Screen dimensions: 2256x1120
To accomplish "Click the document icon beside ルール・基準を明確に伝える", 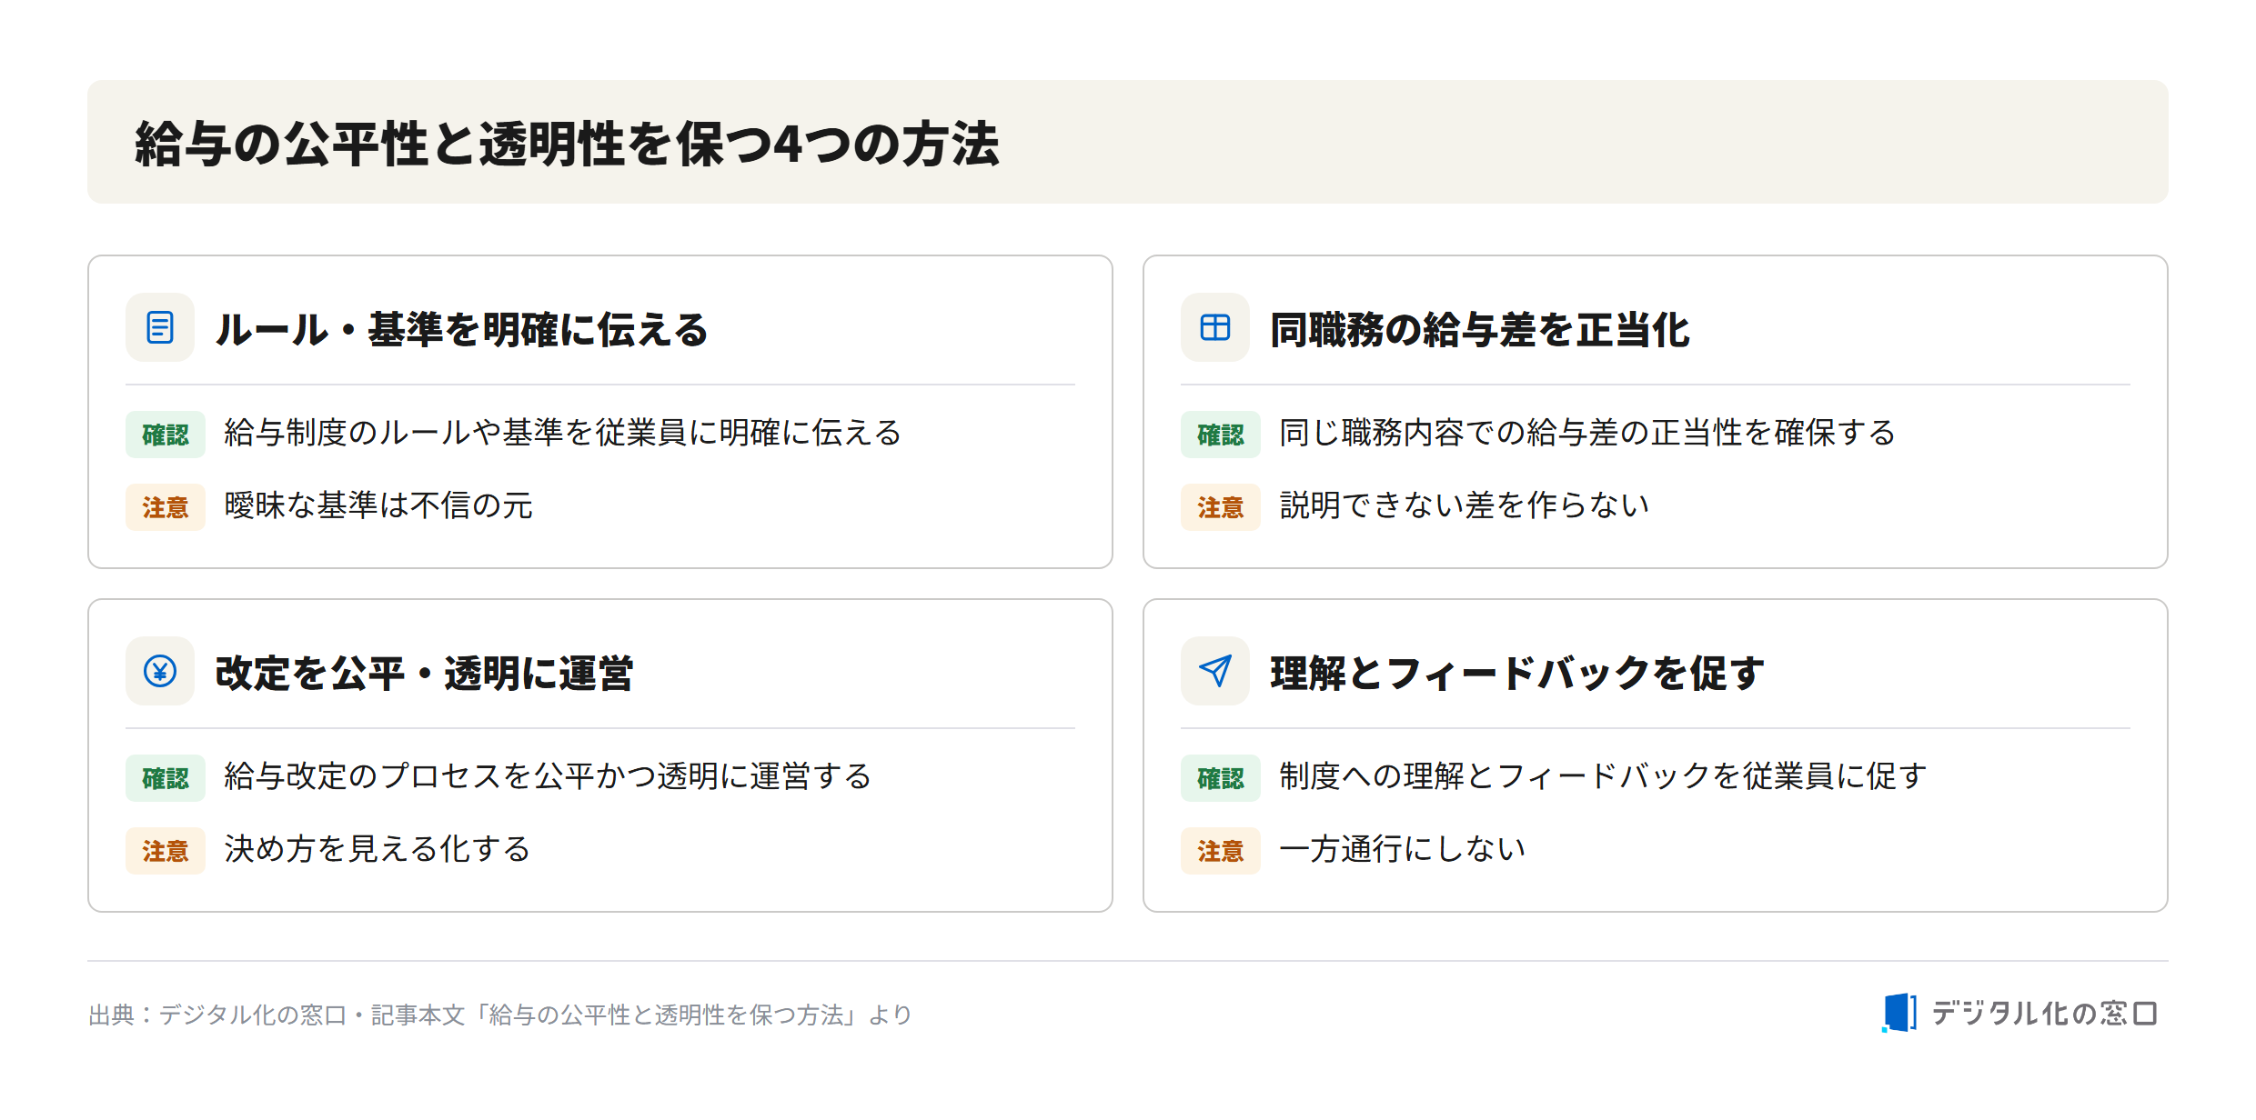I will (x=160, y=327).
